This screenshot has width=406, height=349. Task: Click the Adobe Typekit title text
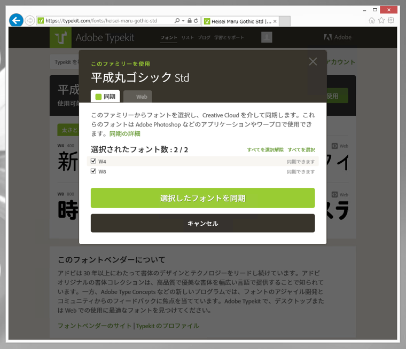pyautogui.click(x=105, y=38)
